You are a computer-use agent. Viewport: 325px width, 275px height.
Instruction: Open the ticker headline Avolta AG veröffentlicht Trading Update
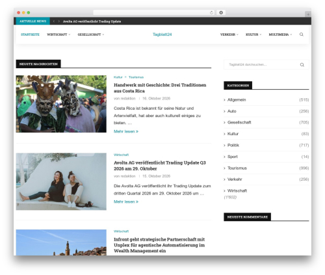click(x=92, y=21)
